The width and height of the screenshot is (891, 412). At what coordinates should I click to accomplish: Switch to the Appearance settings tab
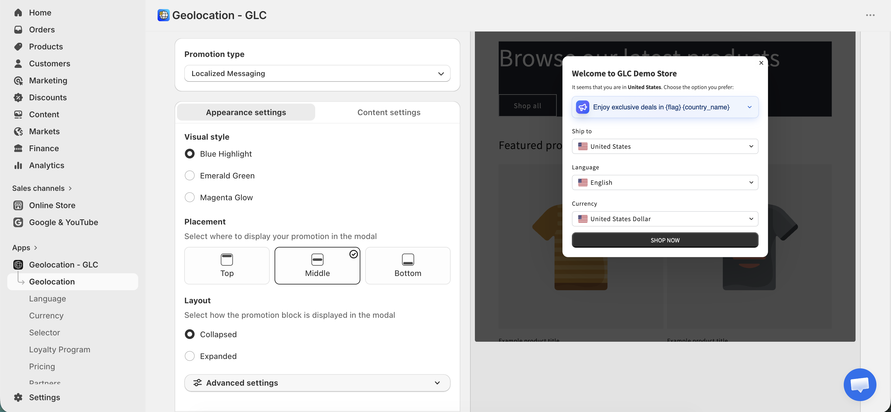tap(246, 112)
